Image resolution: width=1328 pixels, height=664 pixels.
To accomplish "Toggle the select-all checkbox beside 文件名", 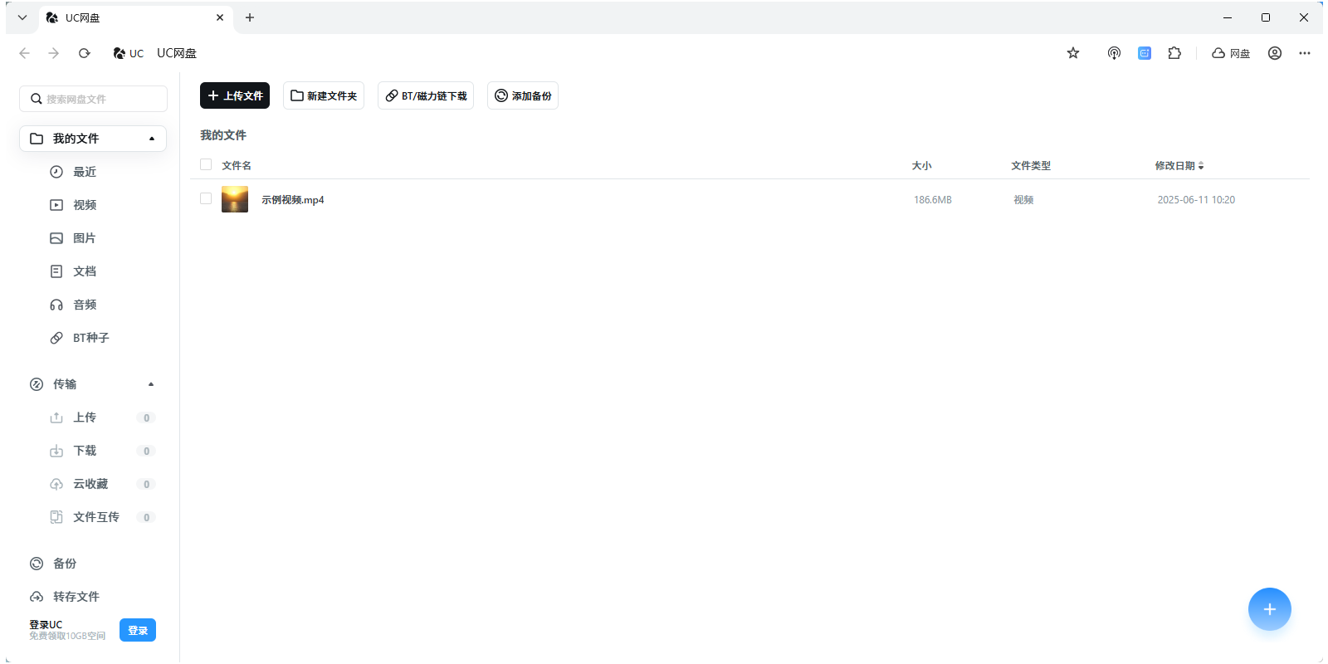I will [x=206, y=164].
